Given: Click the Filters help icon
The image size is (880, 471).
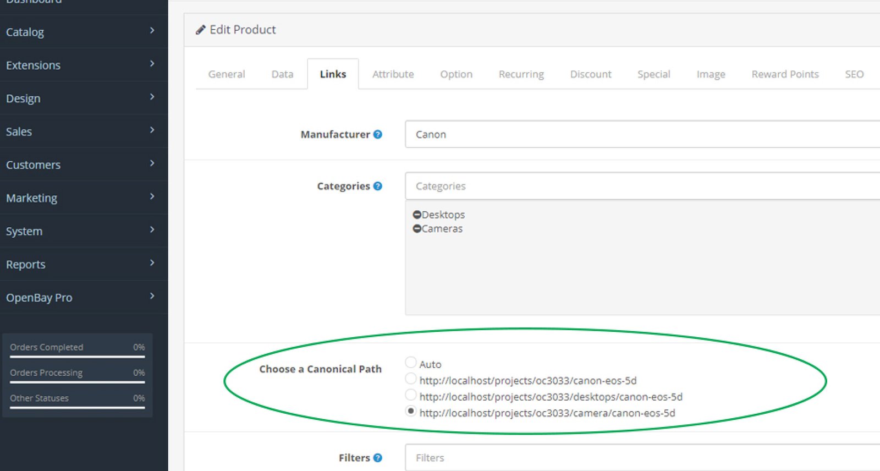Looking at the screenshot, I should click(377, 458).
